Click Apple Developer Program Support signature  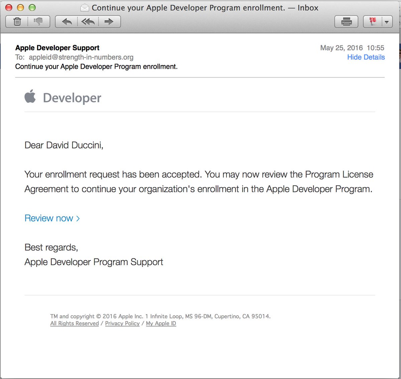[x=94, y=262]
